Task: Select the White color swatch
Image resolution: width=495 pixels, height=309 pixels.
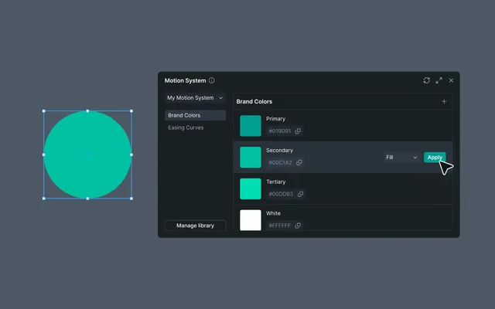Action: pyautogui.click(x=251, y=220)
